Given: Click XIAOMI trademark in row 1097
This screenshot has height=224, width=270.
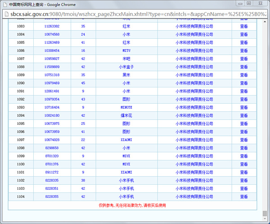Looking at the screenshot, I should click(126, 140).
